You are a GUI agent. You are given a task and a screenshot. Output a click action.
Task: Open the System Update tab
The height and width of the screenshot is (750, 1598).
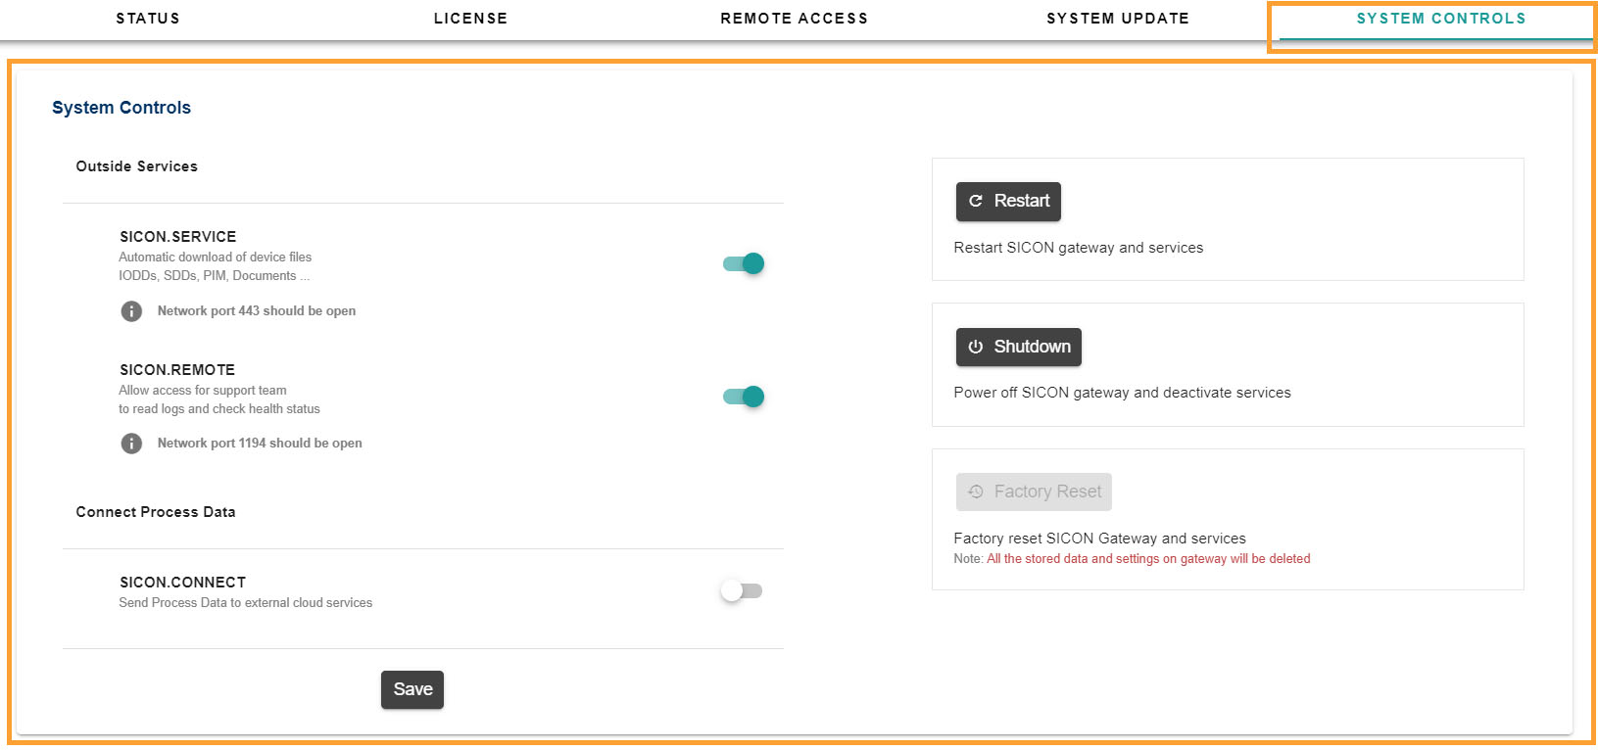pyautogui.click(x=1117, y=19)
